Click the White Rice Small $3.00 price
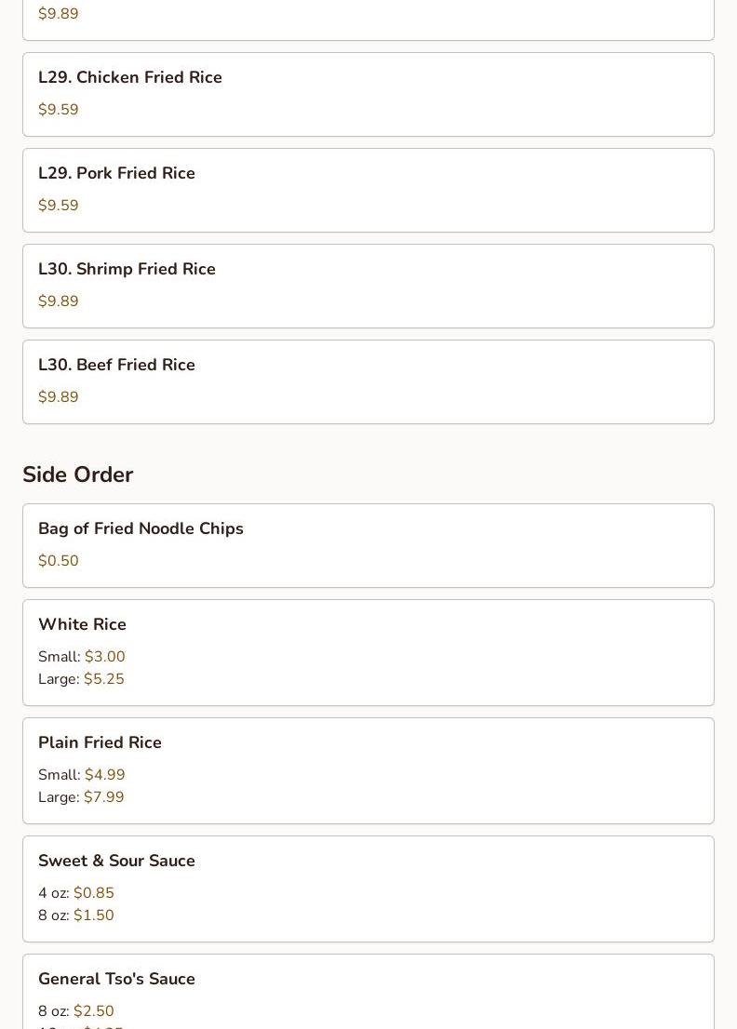 pyautogui.click(x=81, y=656)
